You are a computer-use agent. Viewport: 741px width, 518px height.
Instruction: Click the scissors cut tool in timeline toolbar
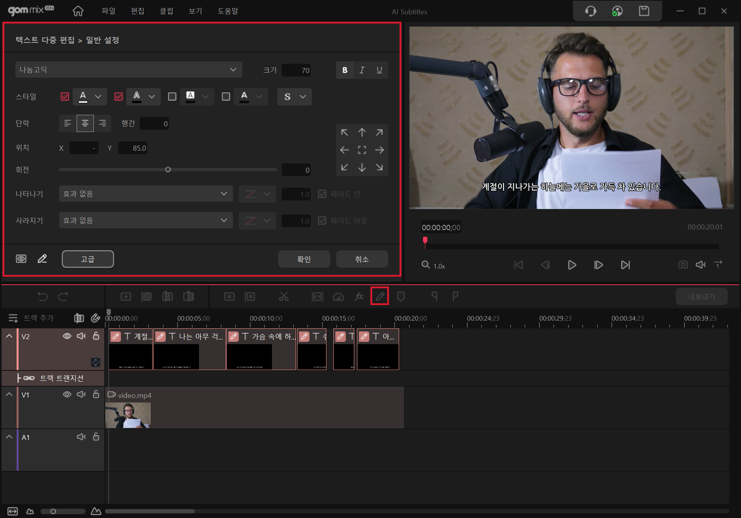coord(284,296)
